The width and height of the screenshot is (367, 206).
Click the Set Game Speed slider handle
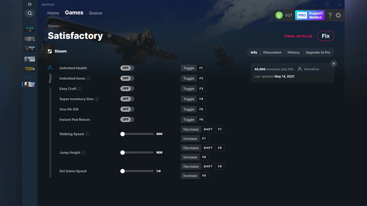point(123,171)
